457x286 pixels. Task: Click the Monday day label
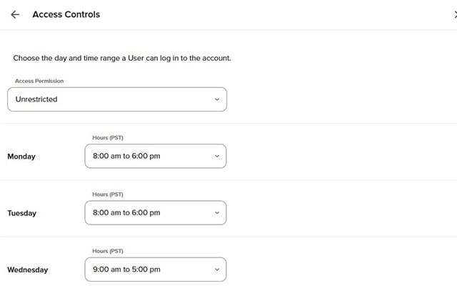click(21, 156)
